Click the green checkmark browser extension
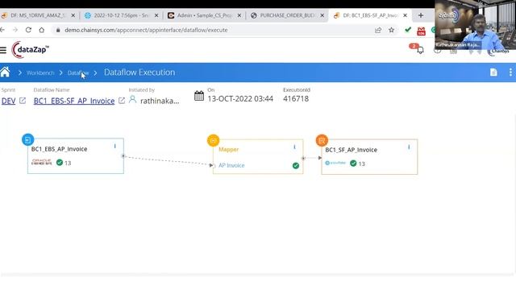Screen dimensions: 516x290 (x=408, y=31)
